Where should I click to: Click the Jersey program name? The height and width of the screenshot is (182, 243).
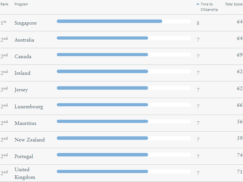(21, 90)
